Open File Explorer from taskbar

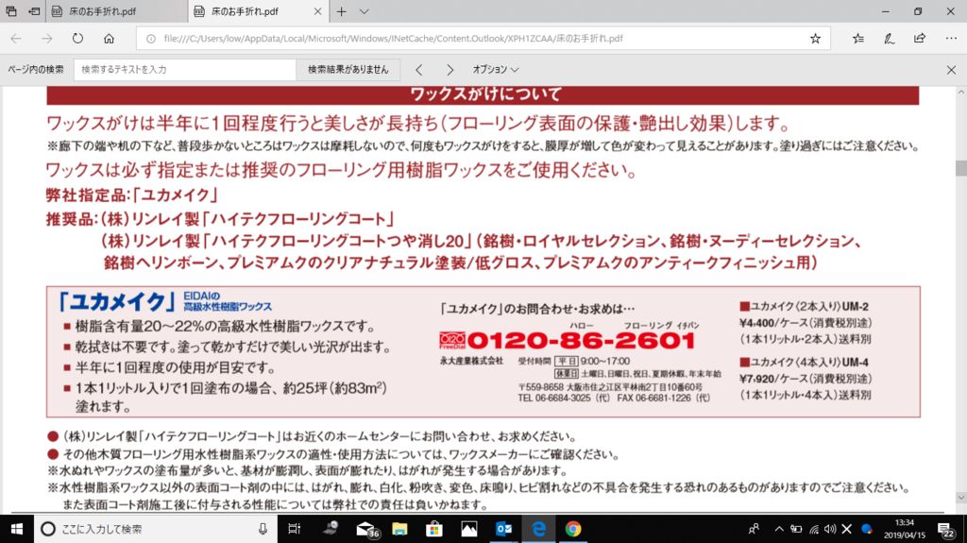(x=399, y=529)
